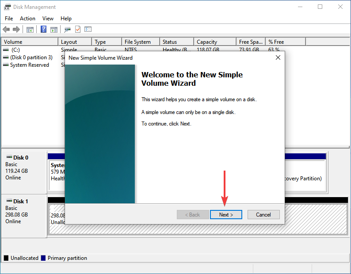Open the blue Help toolbar icon

(43, 29)
